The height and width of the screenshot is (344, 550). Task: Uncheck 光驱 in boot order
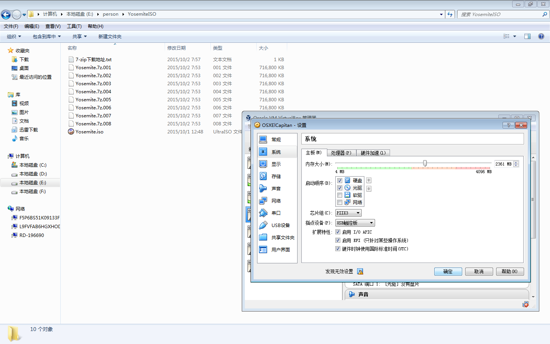[x=340, y=188]
